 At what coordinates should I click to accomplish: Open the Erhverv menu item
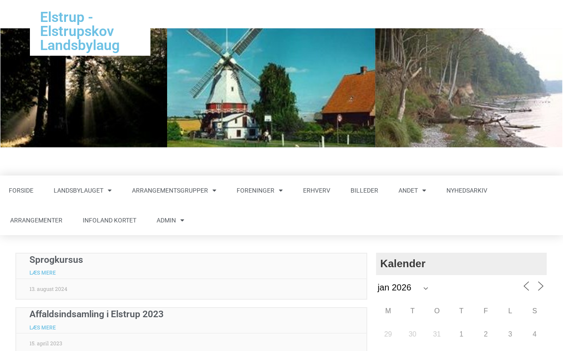(x=317, y=190)
